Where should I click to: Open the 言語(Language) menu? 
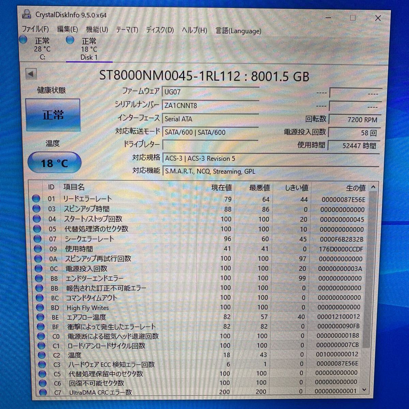tap(238, 31)
